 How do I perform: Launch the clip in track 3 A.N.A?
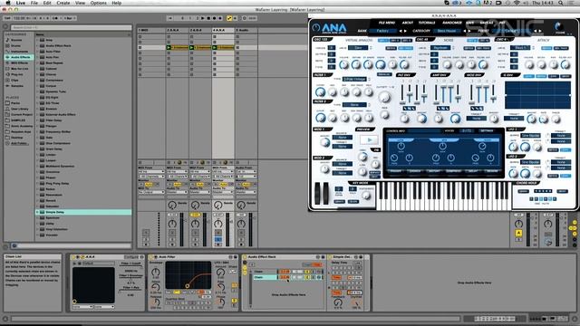tap(192, 47)
